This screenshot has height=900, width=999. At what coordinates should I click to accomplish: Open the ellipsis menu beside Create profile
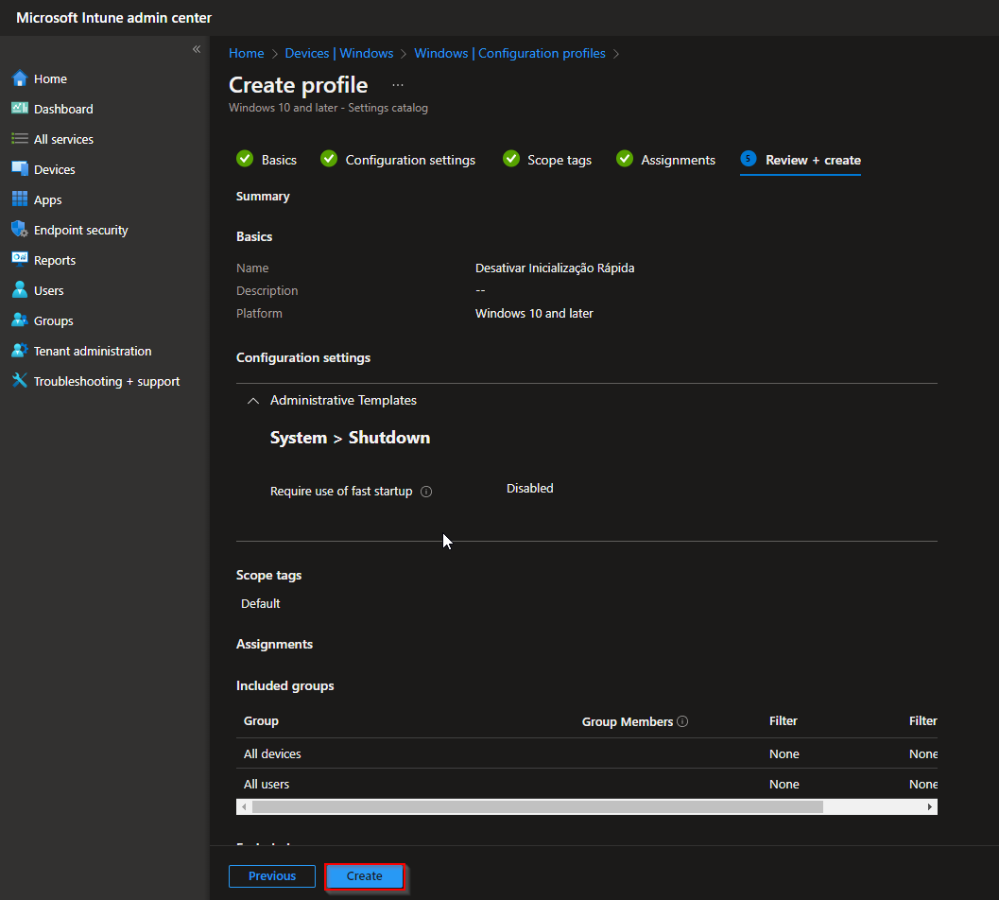398,85
